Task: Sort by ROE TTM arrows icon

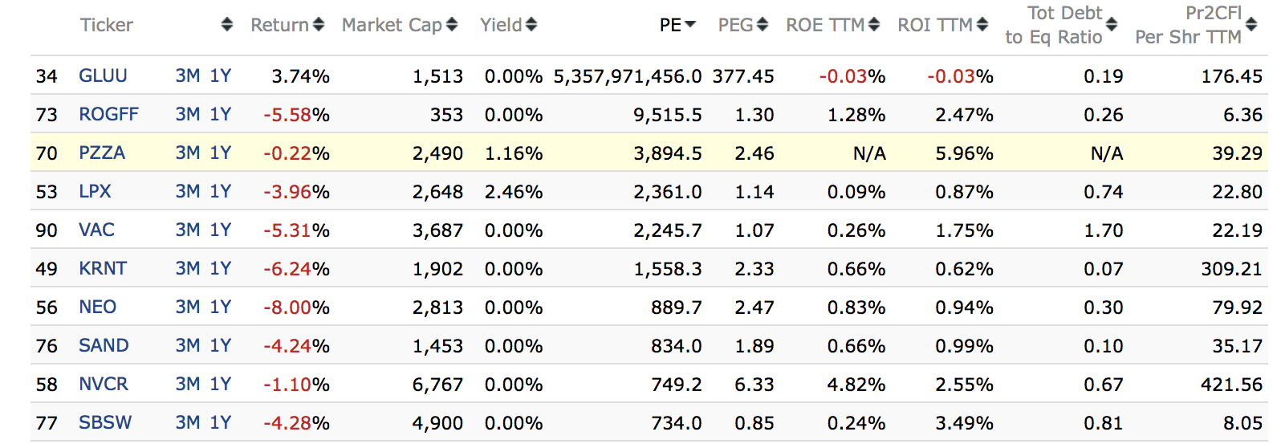Action: tap(874, 25)
